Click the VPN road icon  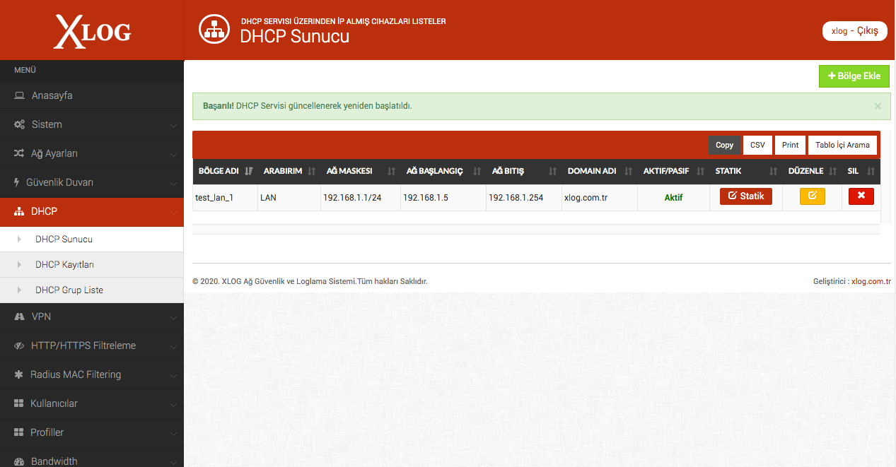tap(20, 317)
